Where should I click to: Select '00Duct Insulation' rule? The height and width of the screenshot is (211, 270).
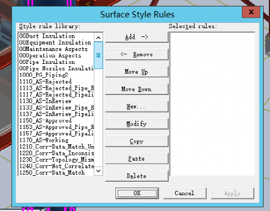(x=56, y=36)
